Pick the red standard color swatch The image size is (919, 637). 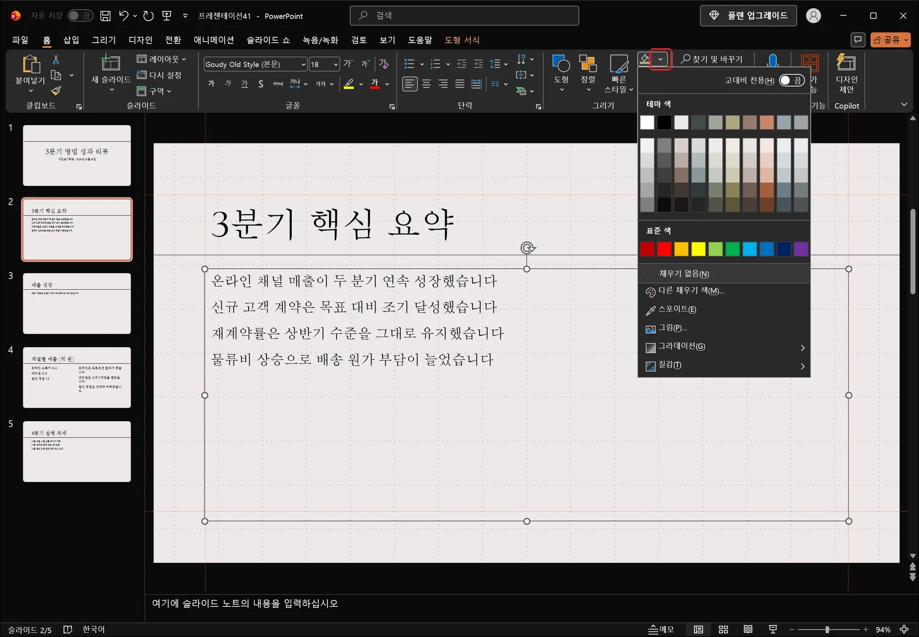click(x=664, y=249)
